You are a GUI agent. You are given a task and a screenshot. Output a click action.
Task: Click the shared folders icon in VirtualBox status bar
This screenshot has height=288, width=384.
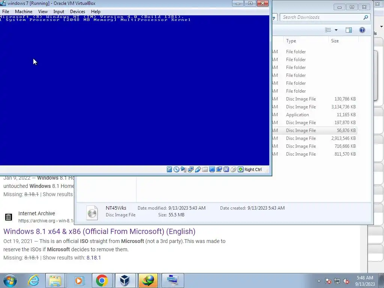coord(205,169)
